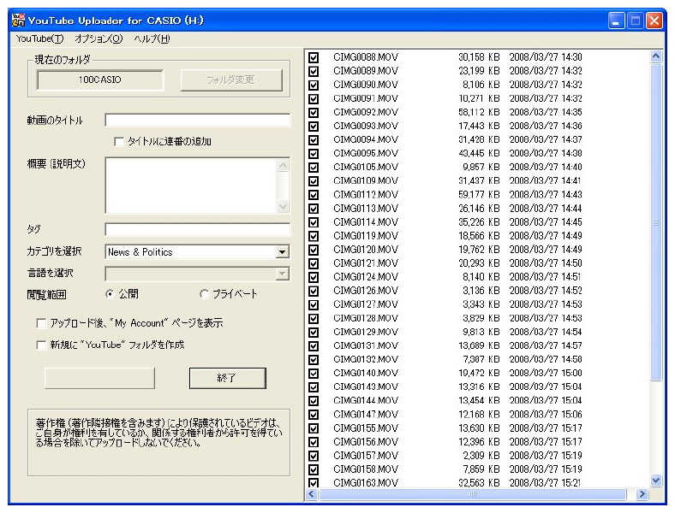
Task: Click the horizontal scrollbar right arrow in file list
Action: pyautogui.click(x=643, y=494)
